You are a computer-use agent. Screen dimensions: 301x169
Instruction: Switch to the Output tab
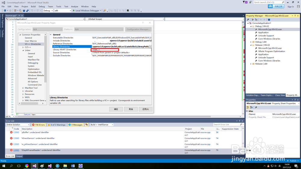(19, 156)
